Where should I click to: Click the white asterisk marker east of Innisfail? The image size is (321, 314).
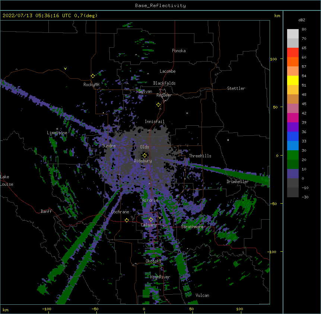[x=187, y=113]
